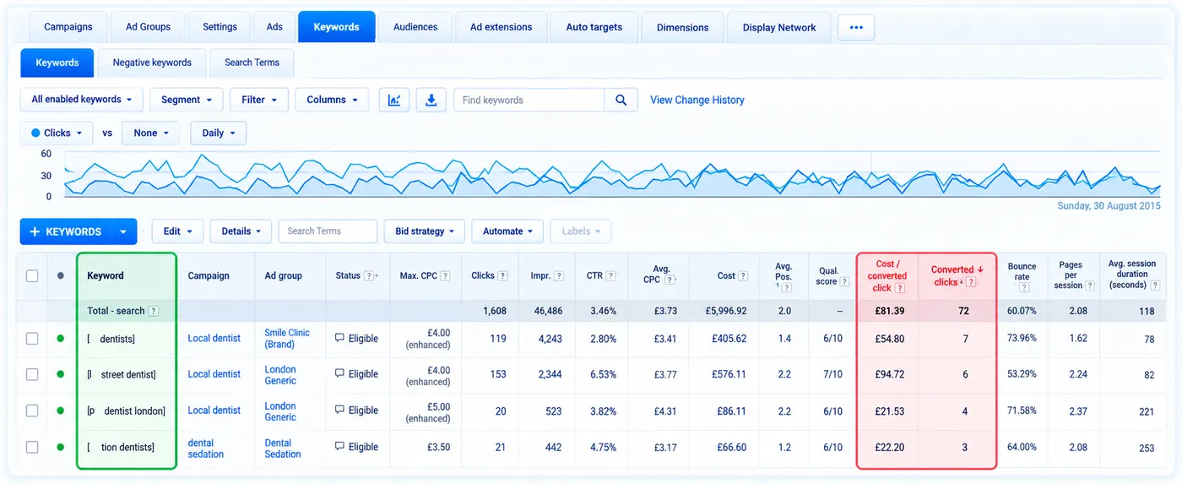This screenshot has height=484, width=1182.
Task: Click help icon next to Cost header
Action: [744, 275]
